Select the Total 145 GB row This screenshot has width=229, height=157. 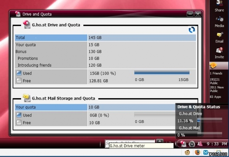pos(105,38)
